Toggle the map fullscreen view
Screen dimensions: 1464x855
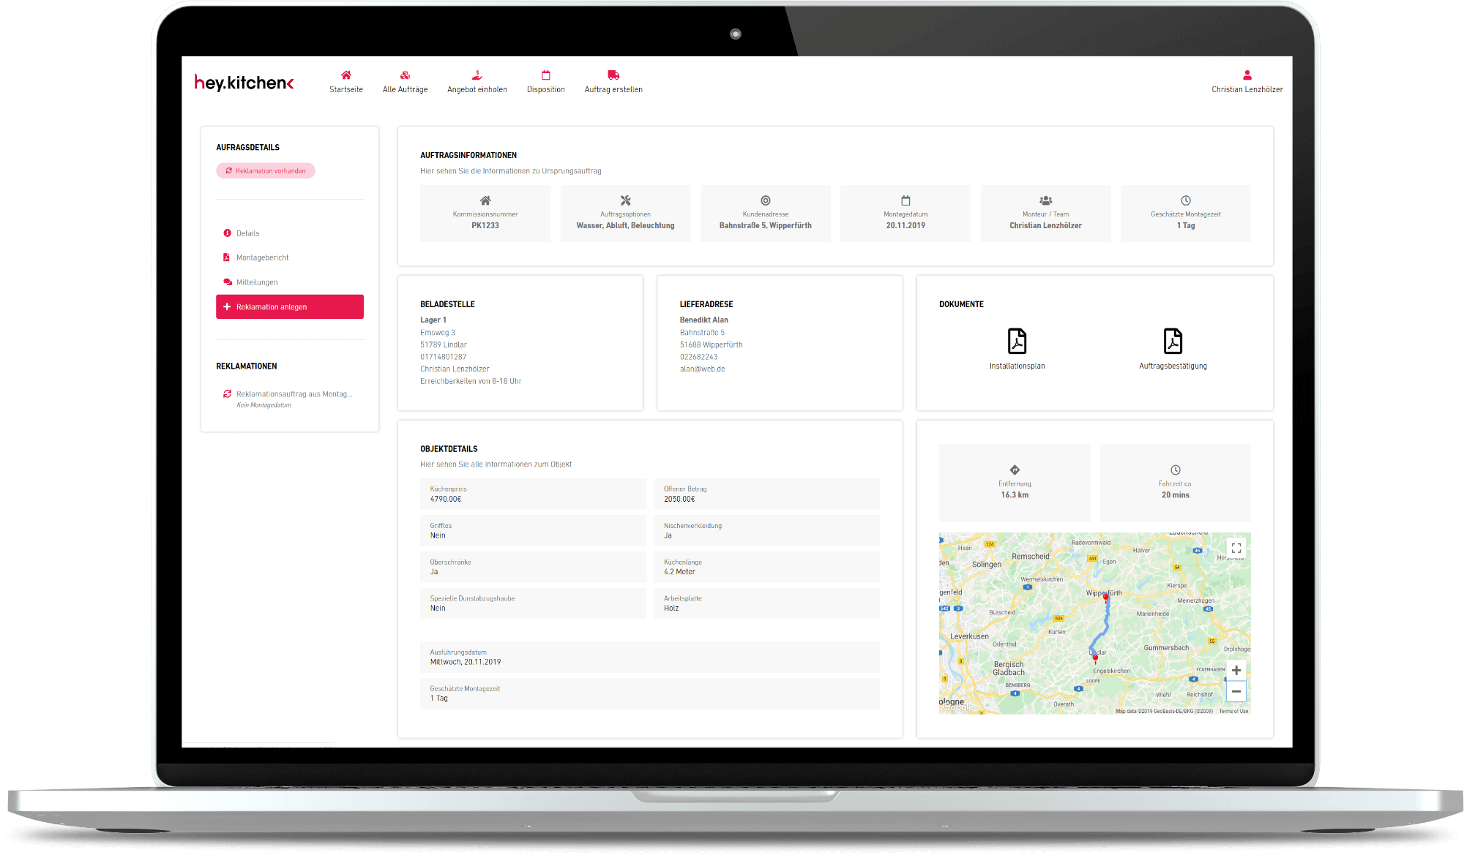pos(1236,548)
